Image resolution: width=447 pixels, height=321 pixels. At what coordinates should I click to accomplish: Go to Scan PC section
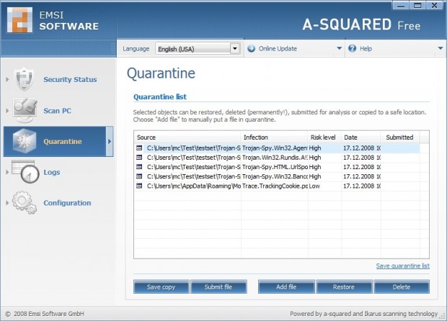tap(57, 111)
